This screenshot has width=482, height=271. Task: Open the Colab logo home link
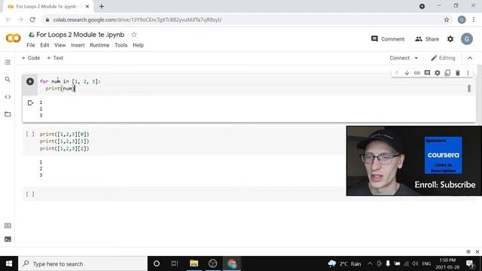[x=14, y=38]
